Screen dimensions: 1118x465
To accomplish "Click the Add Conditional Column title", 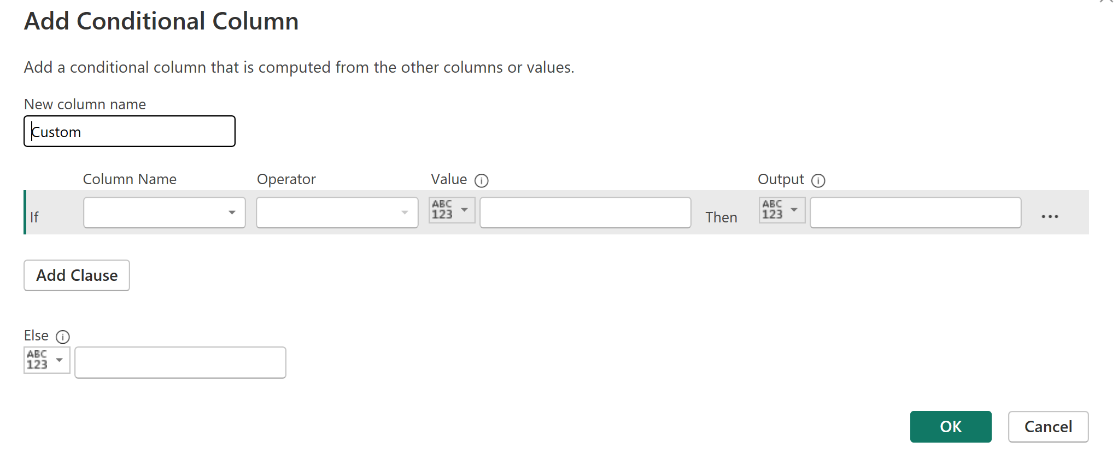I will click(161, 22).
